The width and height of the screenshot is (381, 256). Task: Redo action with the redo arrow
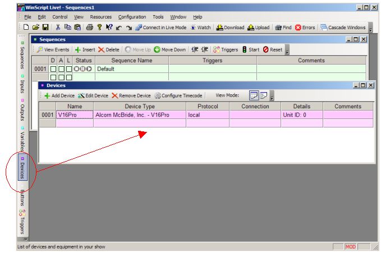[x=129, y=28]
